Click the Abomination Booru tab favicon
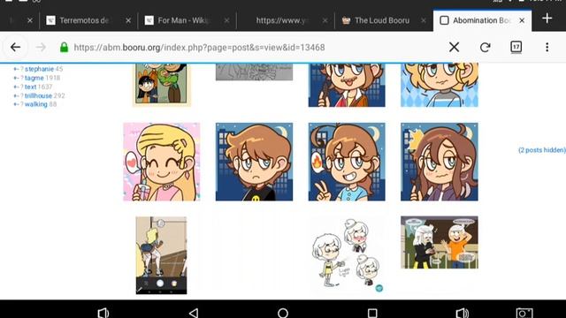 point(444,20)
